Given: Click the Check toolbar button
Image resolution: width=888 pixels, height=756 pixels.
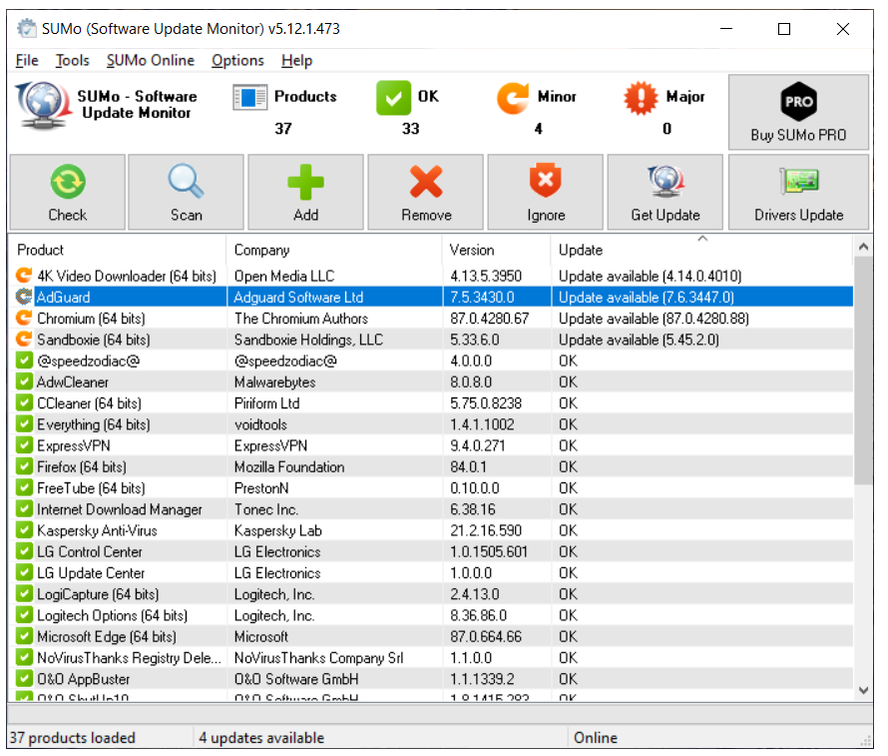Looking at the screenshot, I should (x=68, y=192).
